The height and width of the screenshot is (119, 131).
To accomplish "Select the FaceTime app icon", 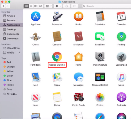I will point(100,37).
